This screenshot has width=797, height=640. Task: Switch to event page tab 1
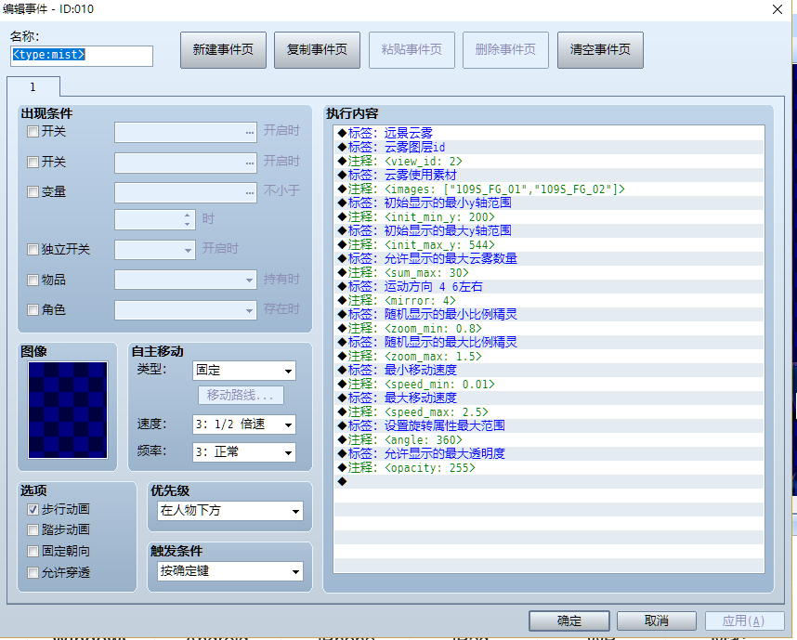[33, 87]
